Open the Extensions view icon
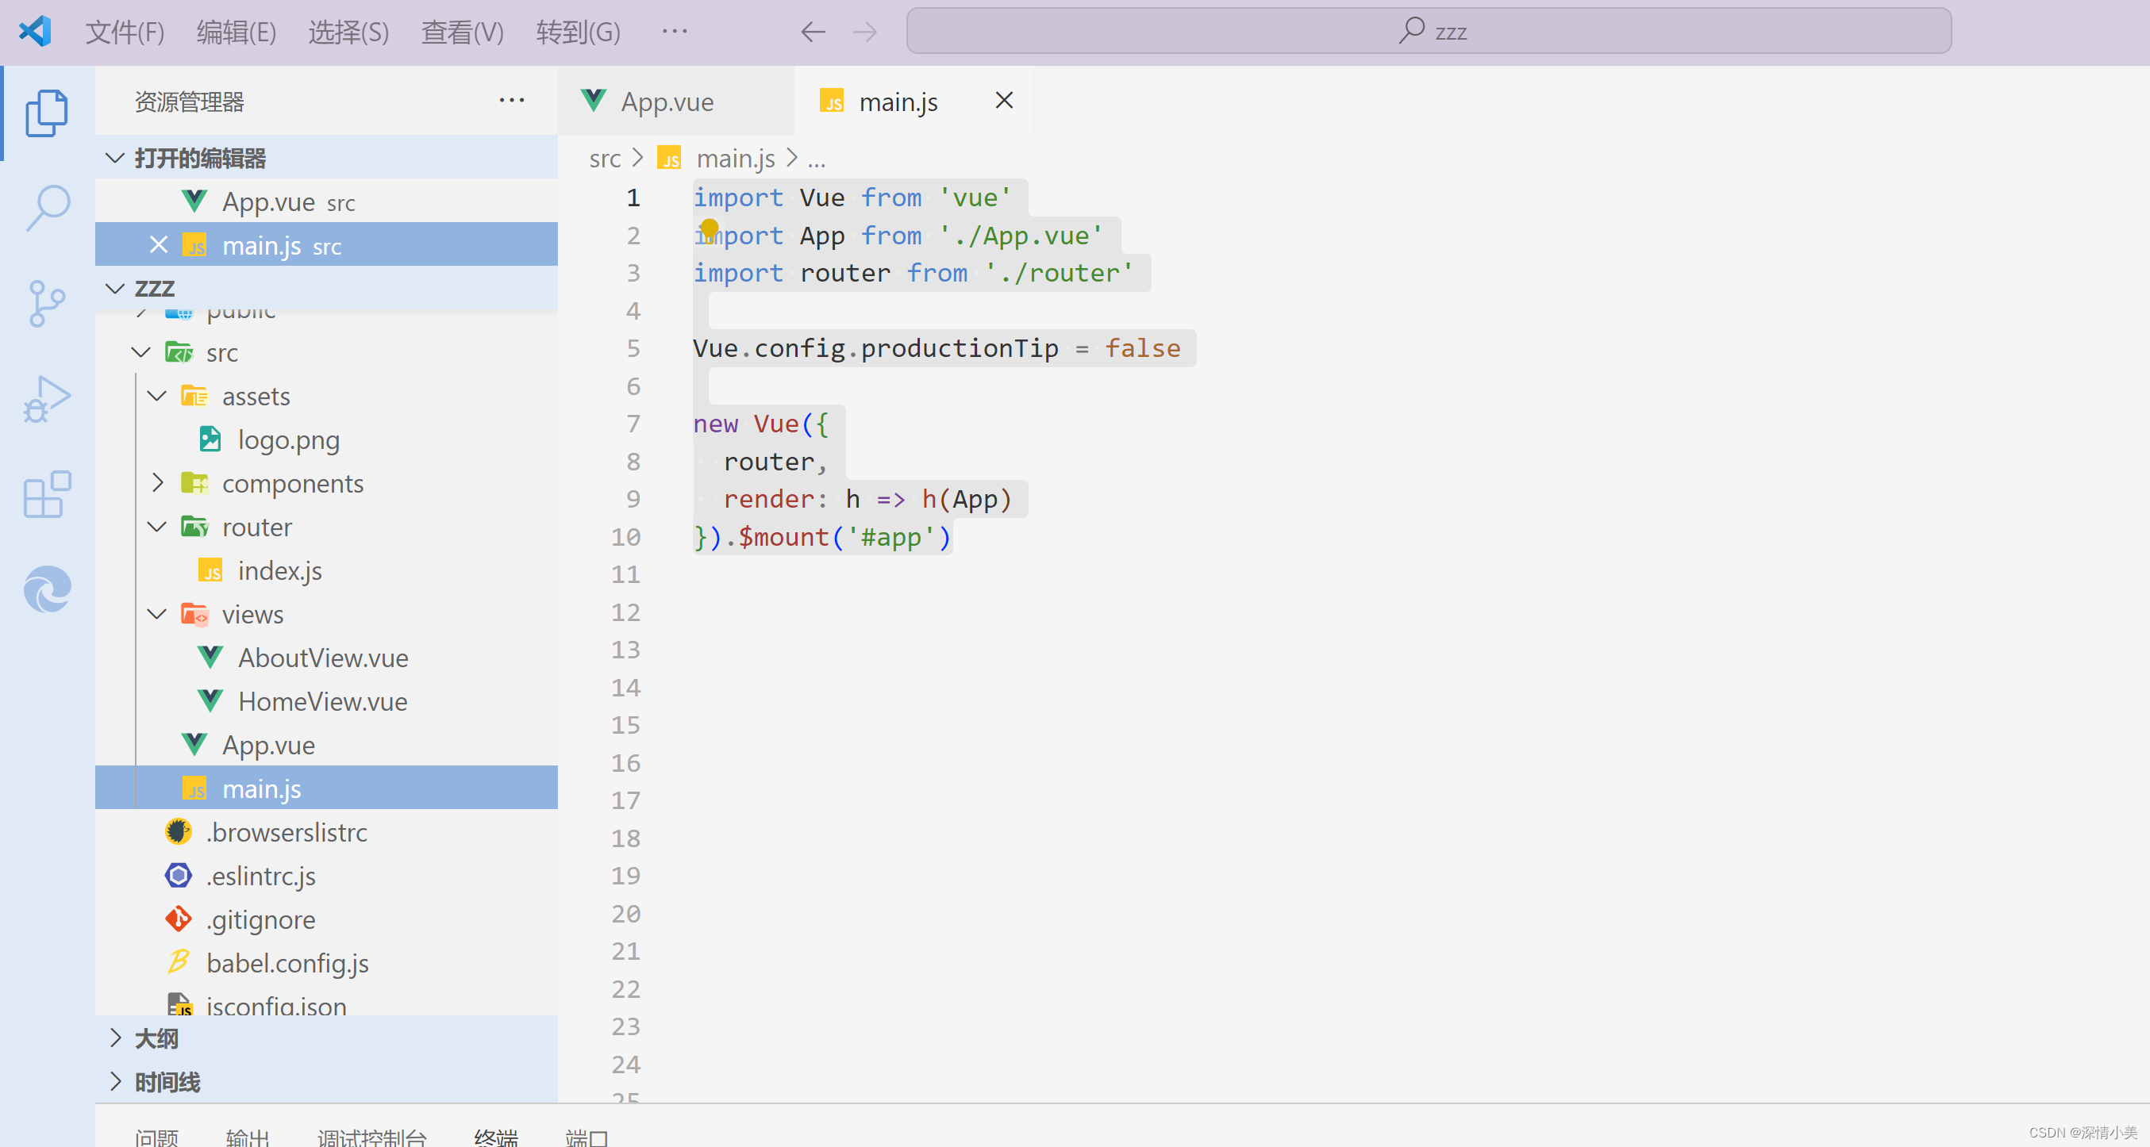 47,494
